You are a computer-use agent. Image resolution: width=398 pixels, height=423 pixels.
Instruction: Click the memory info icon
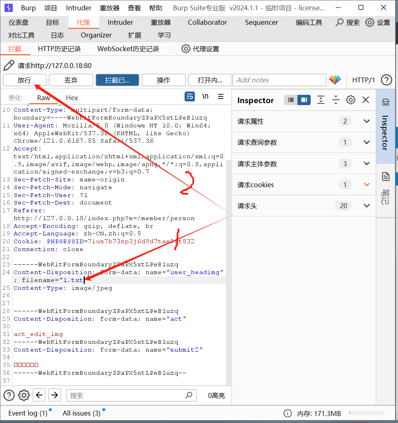[288, 413]
